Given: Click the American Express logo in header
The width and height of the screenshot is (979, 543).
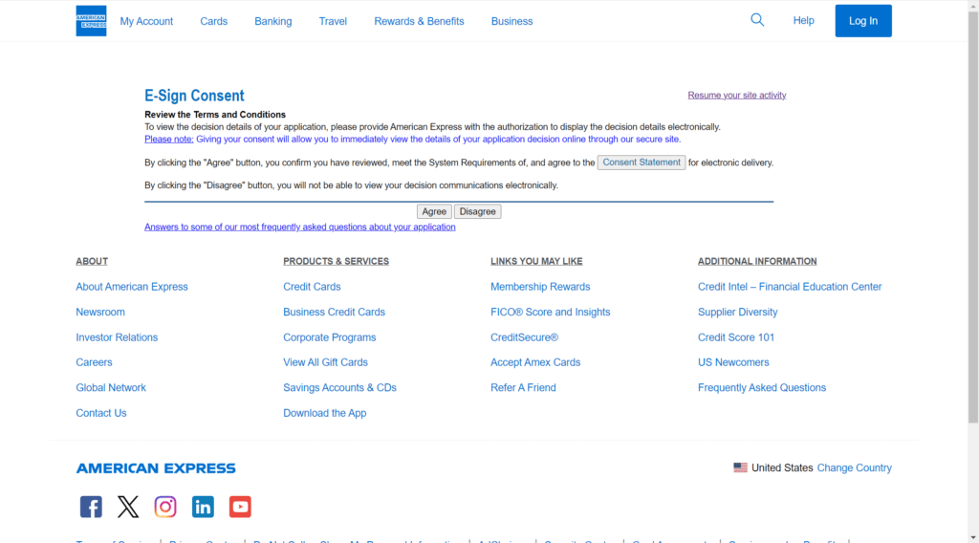Looking at the screenshot, I should click(91, 21).
